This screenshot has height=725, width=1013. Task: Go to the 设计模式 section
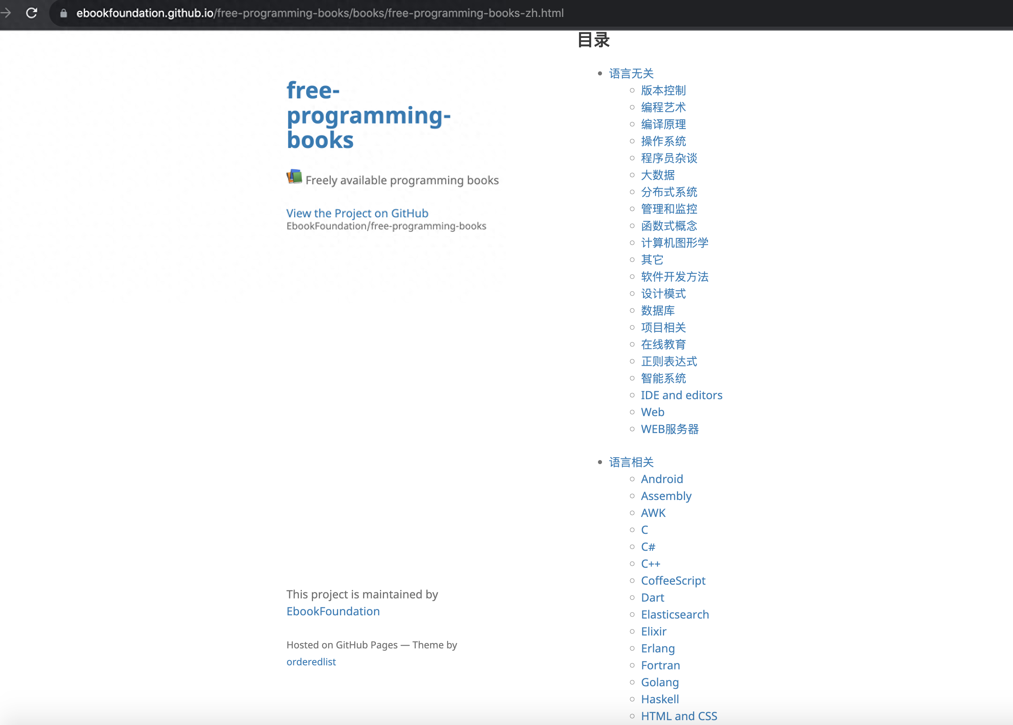pyautogui.click(x=663, y=294)
